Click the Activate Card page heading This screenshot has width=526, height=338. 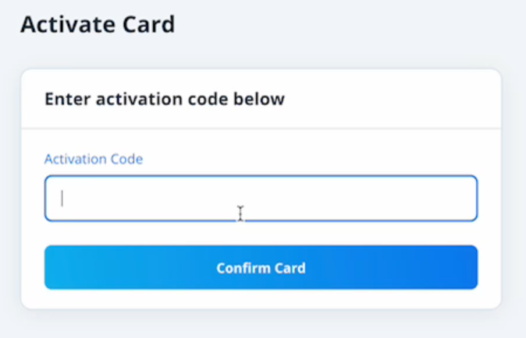(x=98, y=24)
